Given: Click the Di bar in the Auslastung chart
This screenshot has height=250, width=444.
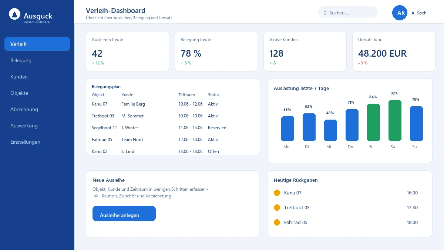Looking at the screenshot, I should pyautogui.click(x=309, y=127).
